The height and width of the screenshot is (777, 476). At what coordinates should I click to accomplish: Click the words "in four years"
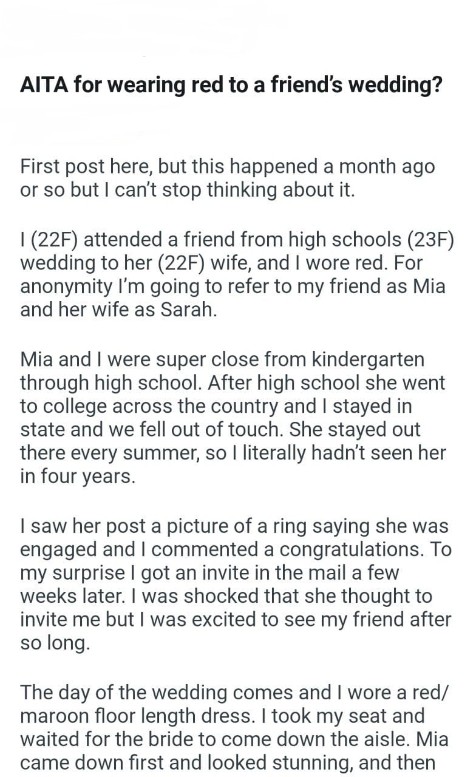[77, 477]
